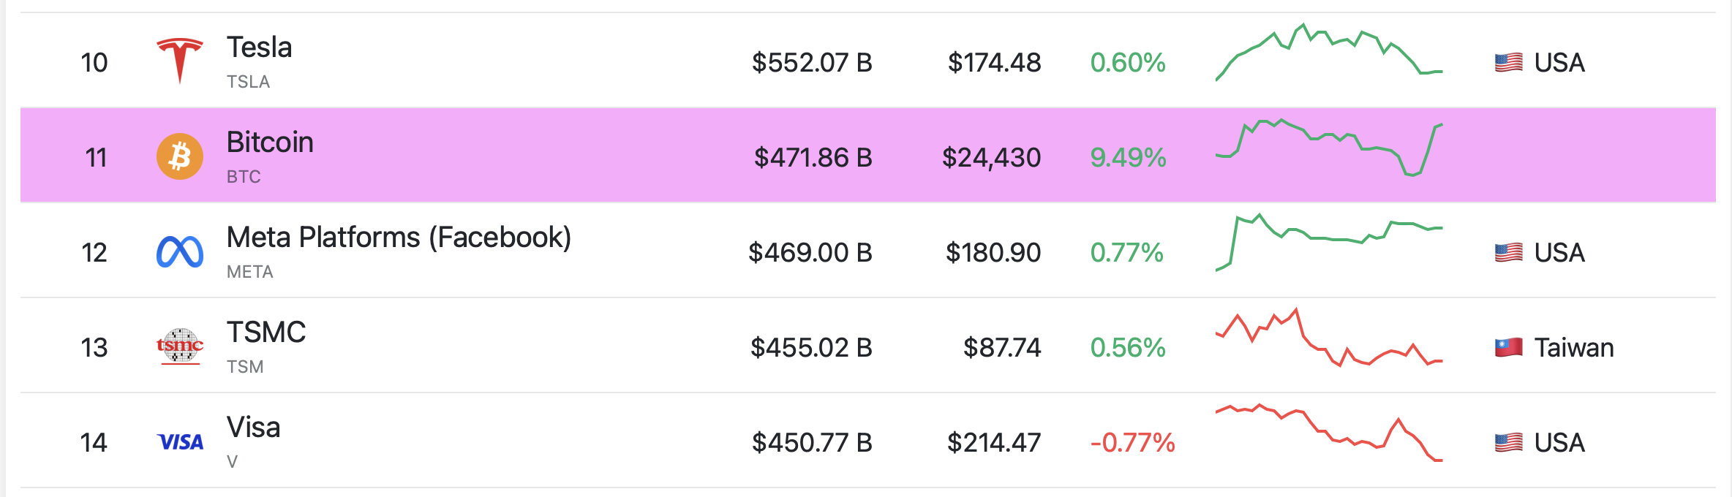Image resolution: width=1732 pixels, height=497 pixels.
Task: Open the Tesla company link
Action: (x=260, y=48)
